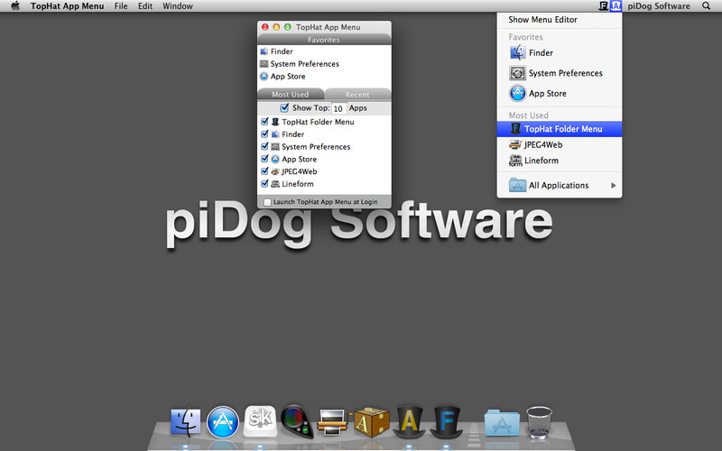Open Applications folder stack in Dock

click(502, 422)
